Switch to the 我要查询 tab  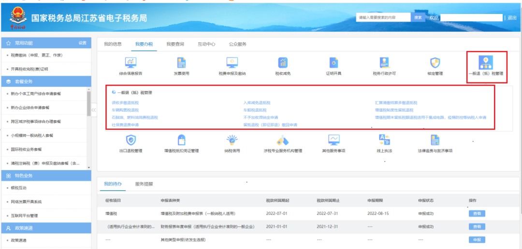tap(175, 44)
